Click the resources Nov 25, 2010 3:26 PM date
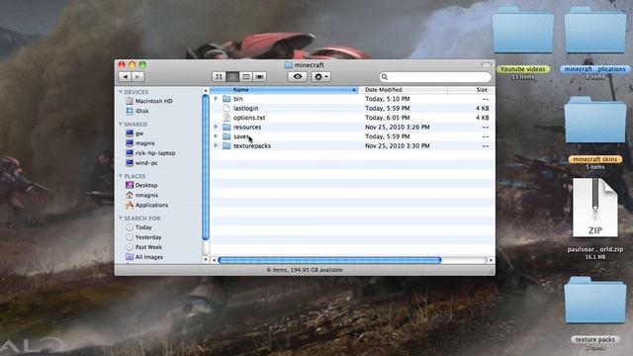633x356 pixels. point(398,127)
